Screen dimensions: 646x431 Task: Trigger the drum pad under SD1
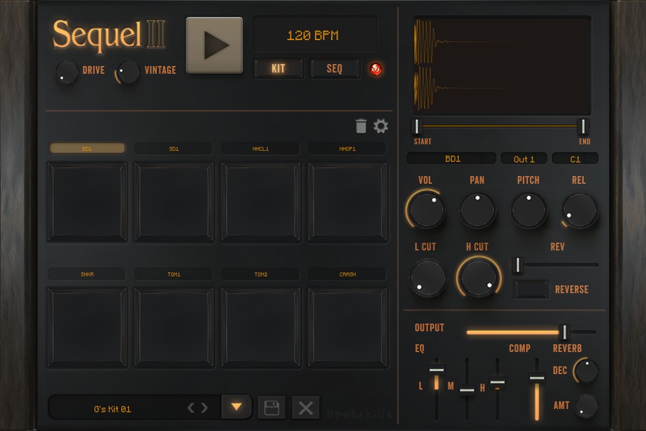[174, 201]
